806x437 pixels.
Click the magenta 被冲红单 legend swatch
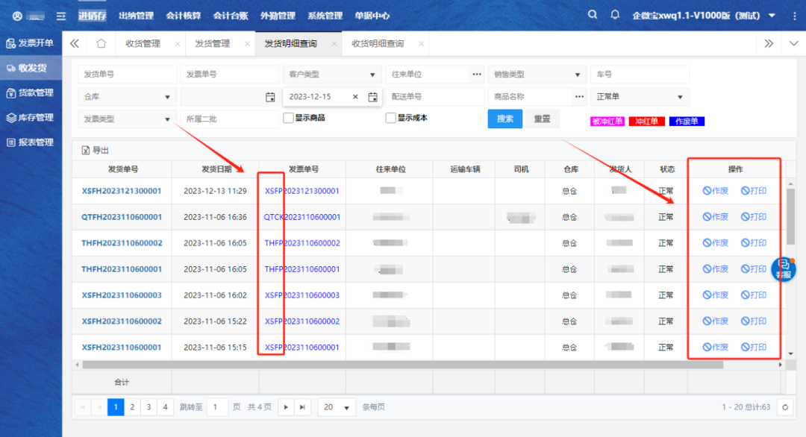[607, 122]
